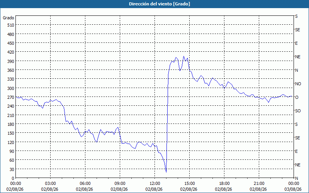Viewport: 309px width, 193px height.
Task: Click the 330 degree axis value
Action: [x=11, y=79]
